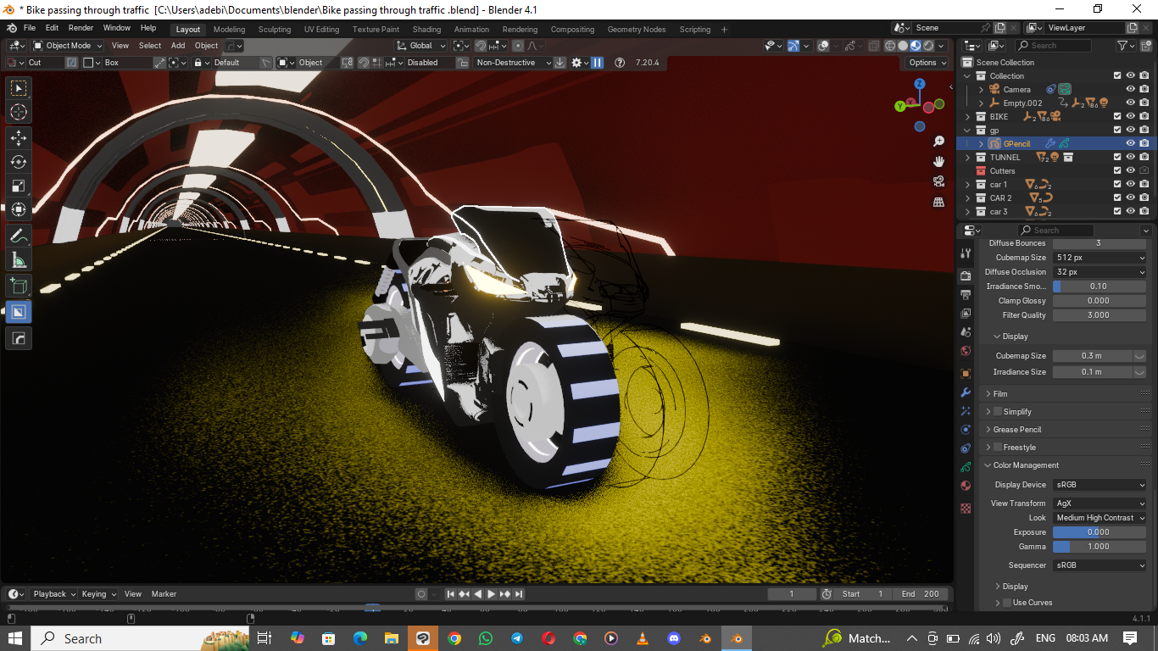The image size is (1158, 651).
Task: Choose the Scale tool in toolbar
Action: tap(19, 186)
